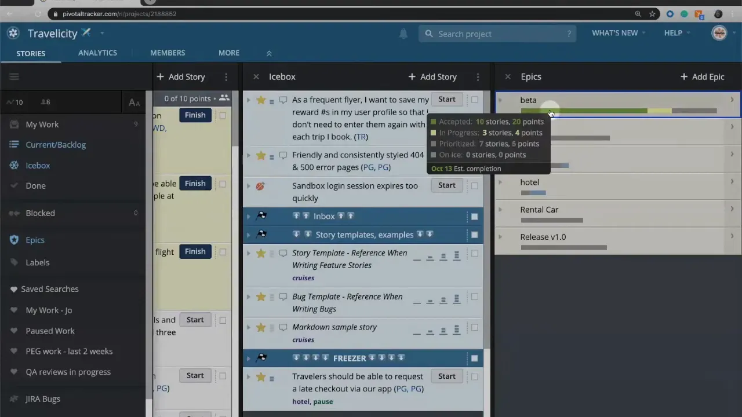Click the text size Aa icon
The image size is (742, 417).
tap(134, 103)
